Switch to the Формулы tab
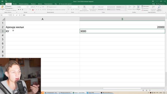The width and height of the screenshot is (167, 94). (33, 4)
